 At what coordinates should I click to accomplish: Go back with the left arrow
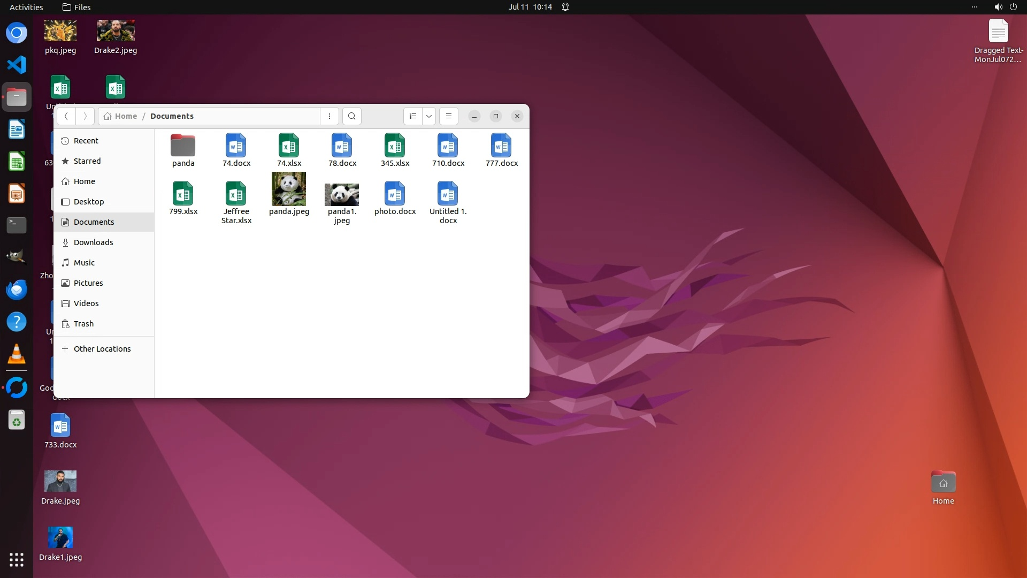click(66, 116)
